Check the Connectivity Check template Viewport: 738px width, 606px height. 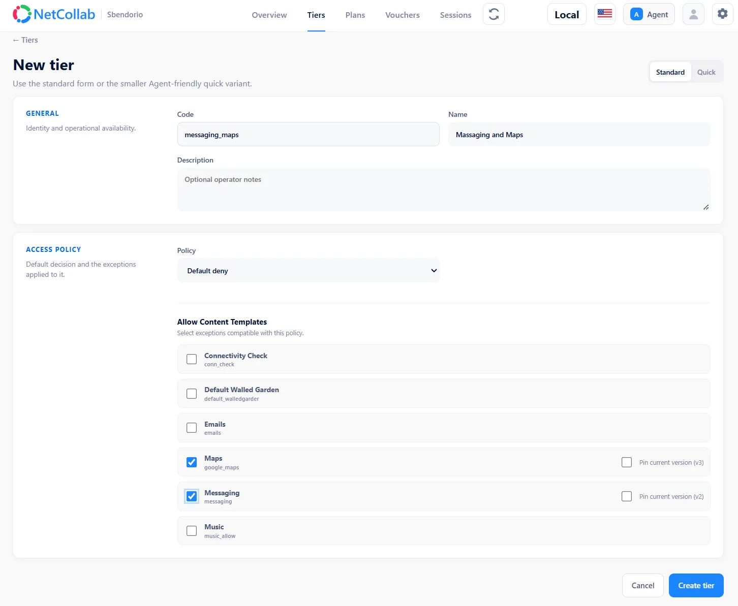tap(192, 359)
